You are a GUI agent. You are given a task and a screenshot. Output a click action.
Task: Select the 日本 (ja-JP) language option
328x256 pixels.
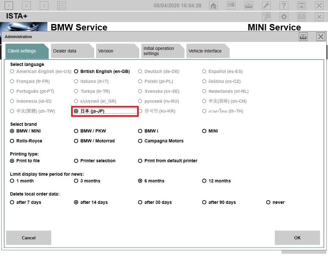[89, 111]
